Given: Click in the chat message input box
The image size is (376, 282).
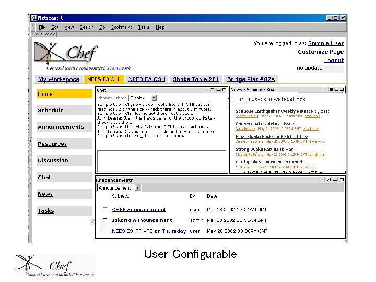Looking at the screenshot, I should pyautogui.click(x=161, y=161).
